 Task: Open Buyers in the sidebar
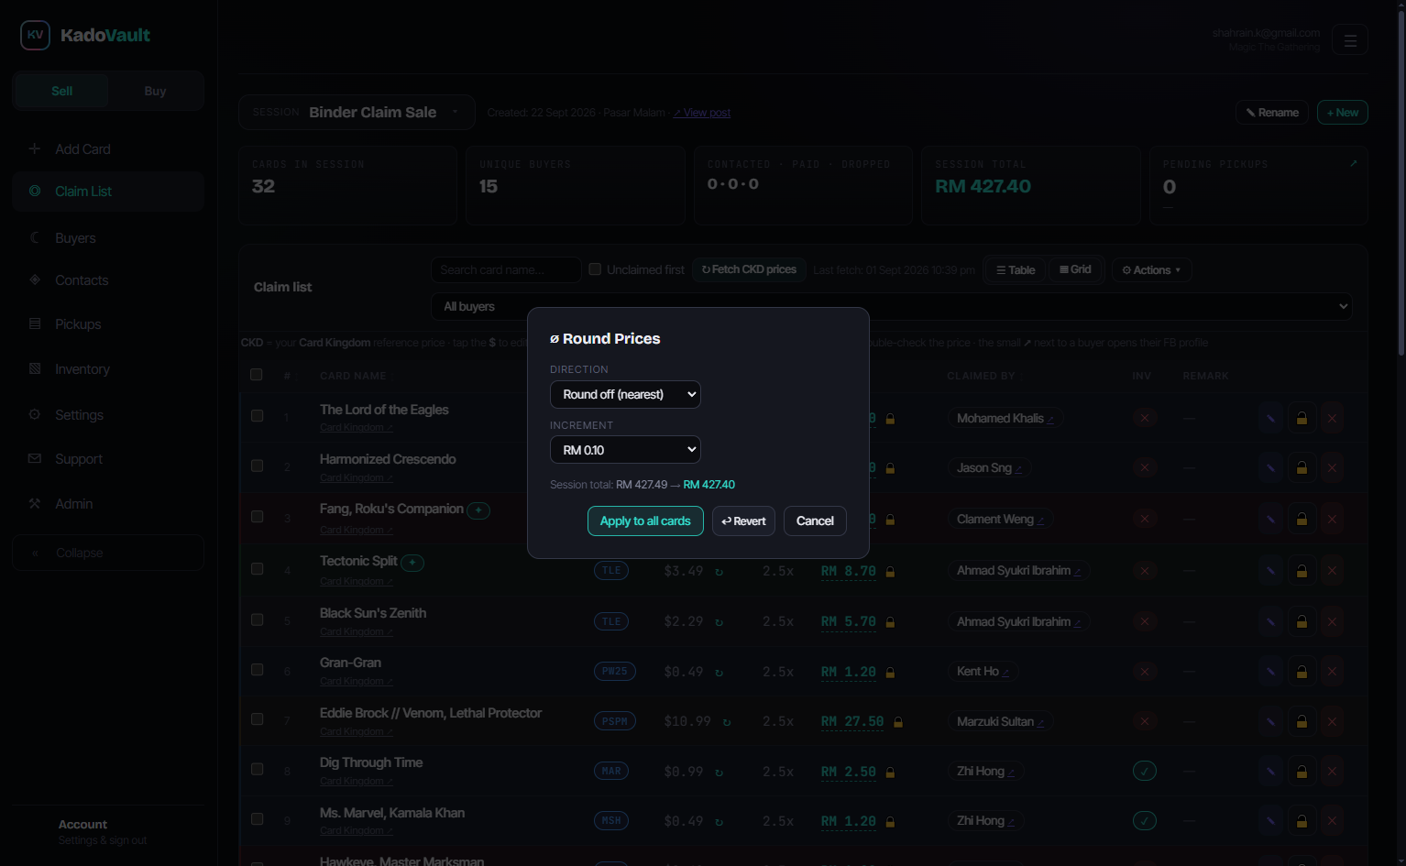(x=108, y=237)
